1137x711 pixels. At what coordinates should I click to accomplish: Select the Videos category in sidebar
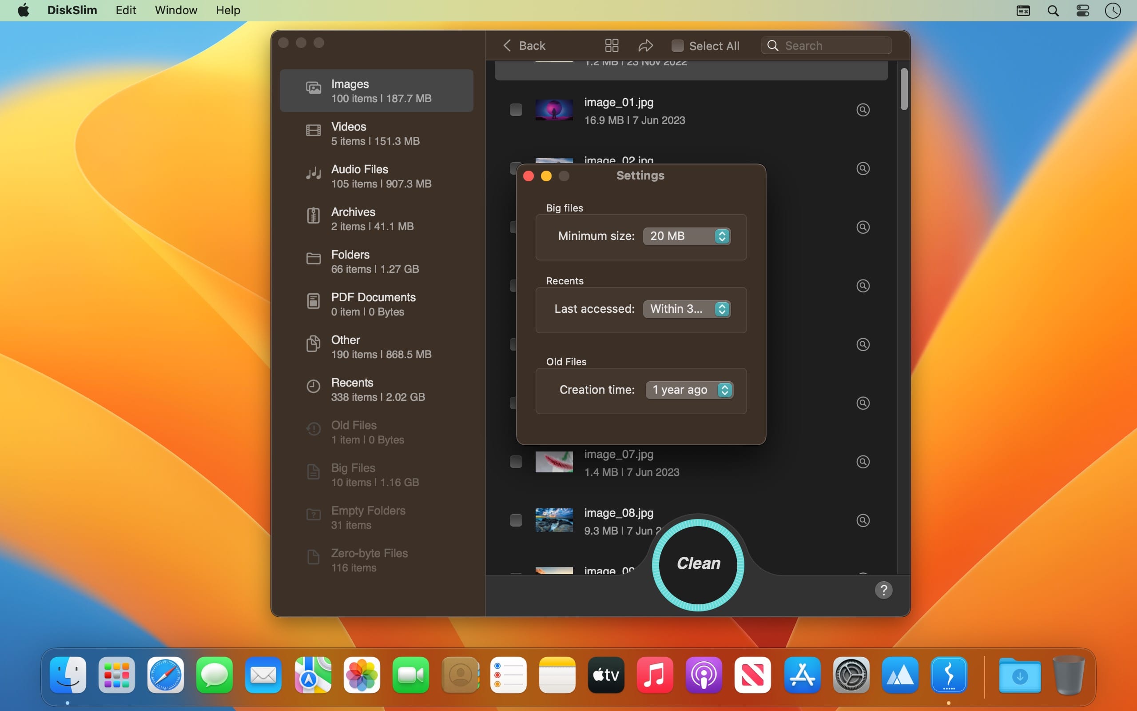tap(376, 134)
